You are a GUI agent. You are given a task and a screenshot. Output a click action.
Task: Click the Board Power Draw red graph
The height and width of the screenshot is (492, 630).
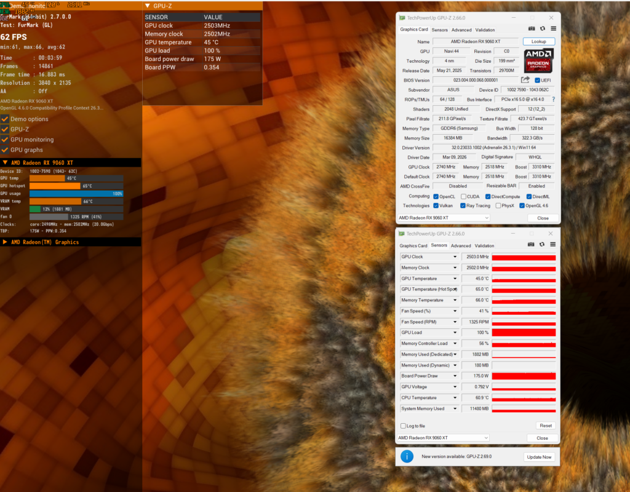click(524, 376)
